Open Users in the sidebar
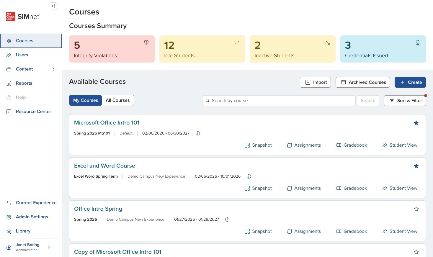The width and height of the screenshot is (433, 257). [x=31, y=55]
